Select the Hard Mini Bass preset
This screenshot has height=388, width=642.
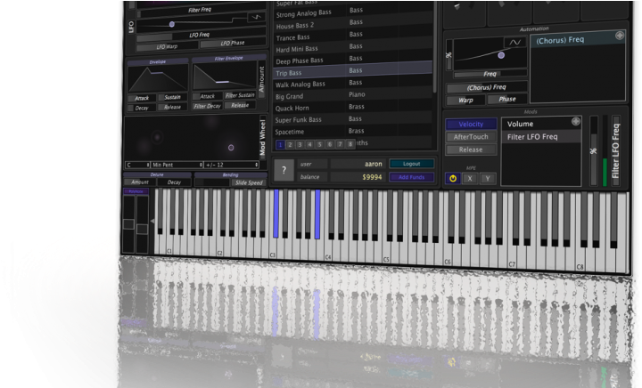coord(352,48)
